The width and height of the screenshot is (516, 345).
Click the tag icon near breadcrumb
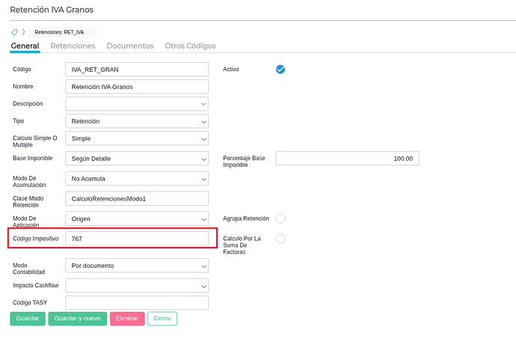pyautogui.click(x=14, y=32)
